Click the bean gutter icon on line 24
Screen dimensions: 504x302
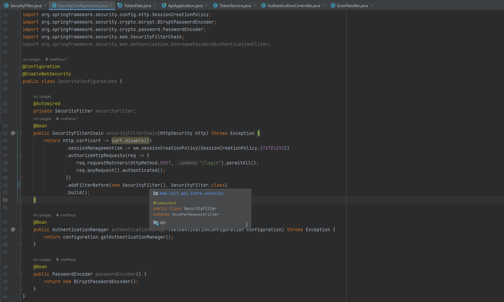point(13,133)
